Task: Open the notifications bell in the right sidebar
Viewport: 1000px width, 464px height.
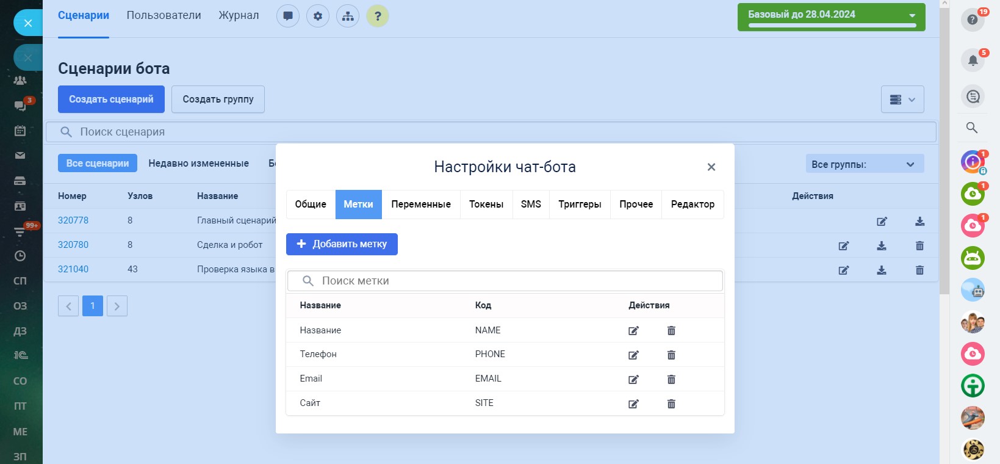Action: pos(973,60)
